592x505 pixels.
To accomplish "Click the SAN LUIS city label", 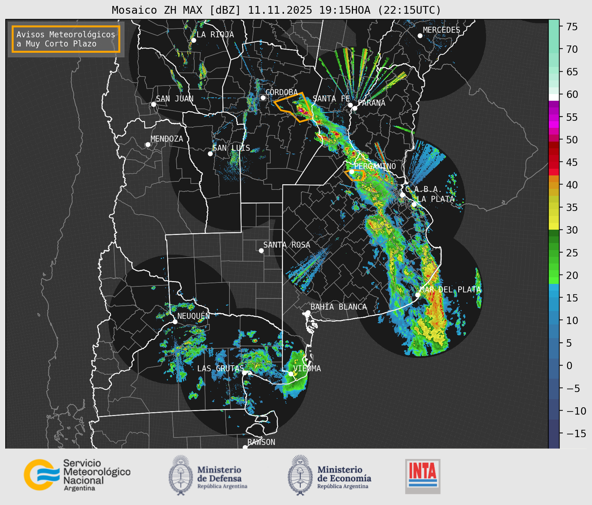I will 231,148.
